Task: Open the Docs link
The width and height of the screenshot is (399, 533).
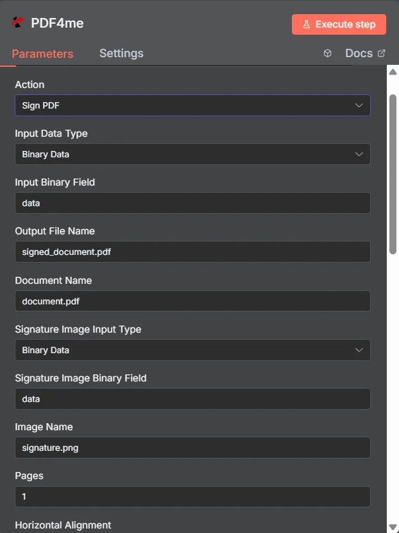Action: [365, 53]
